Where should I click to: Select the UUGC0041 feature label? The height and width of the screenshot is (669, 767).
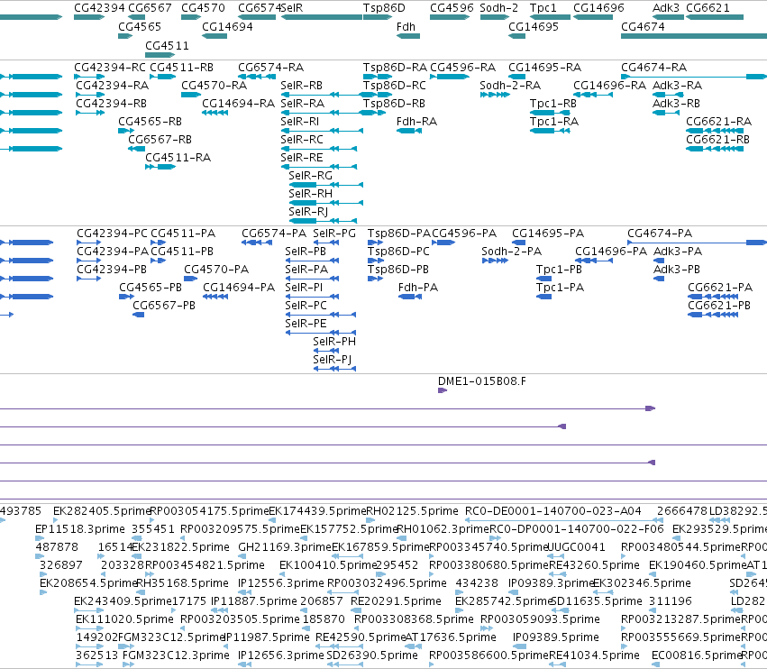576,546
